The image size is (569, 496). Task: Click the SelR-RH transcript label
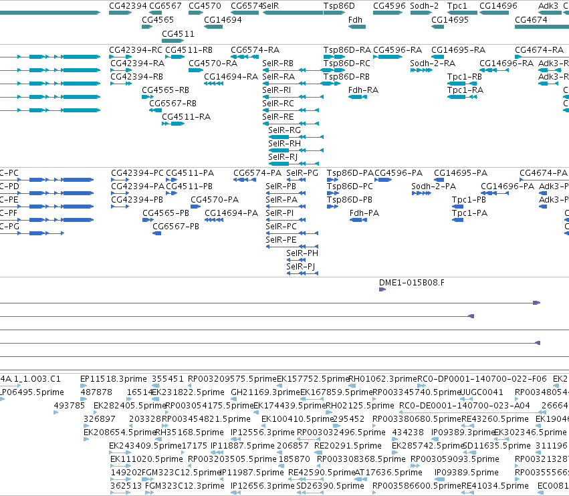(285, 143)
